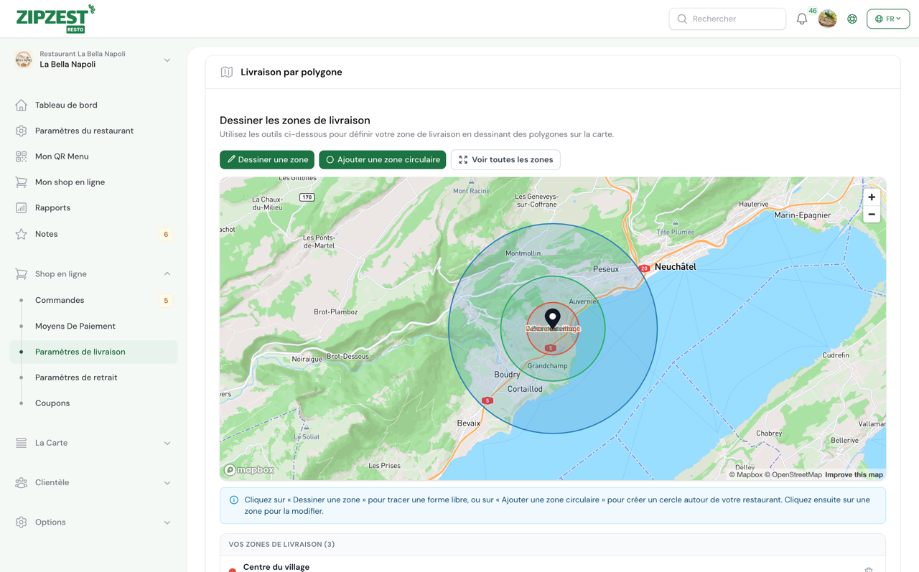Expand the Options section

[167, 522]
